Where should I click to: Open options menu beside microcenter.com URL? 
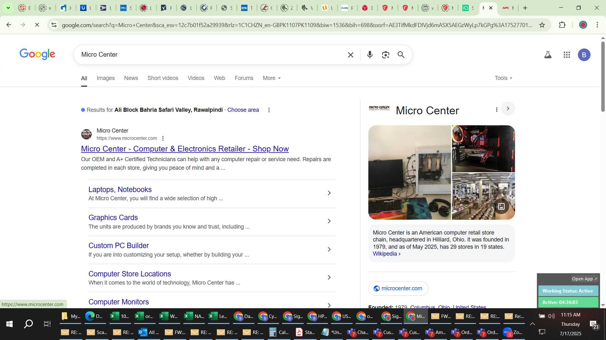(163, 138)
